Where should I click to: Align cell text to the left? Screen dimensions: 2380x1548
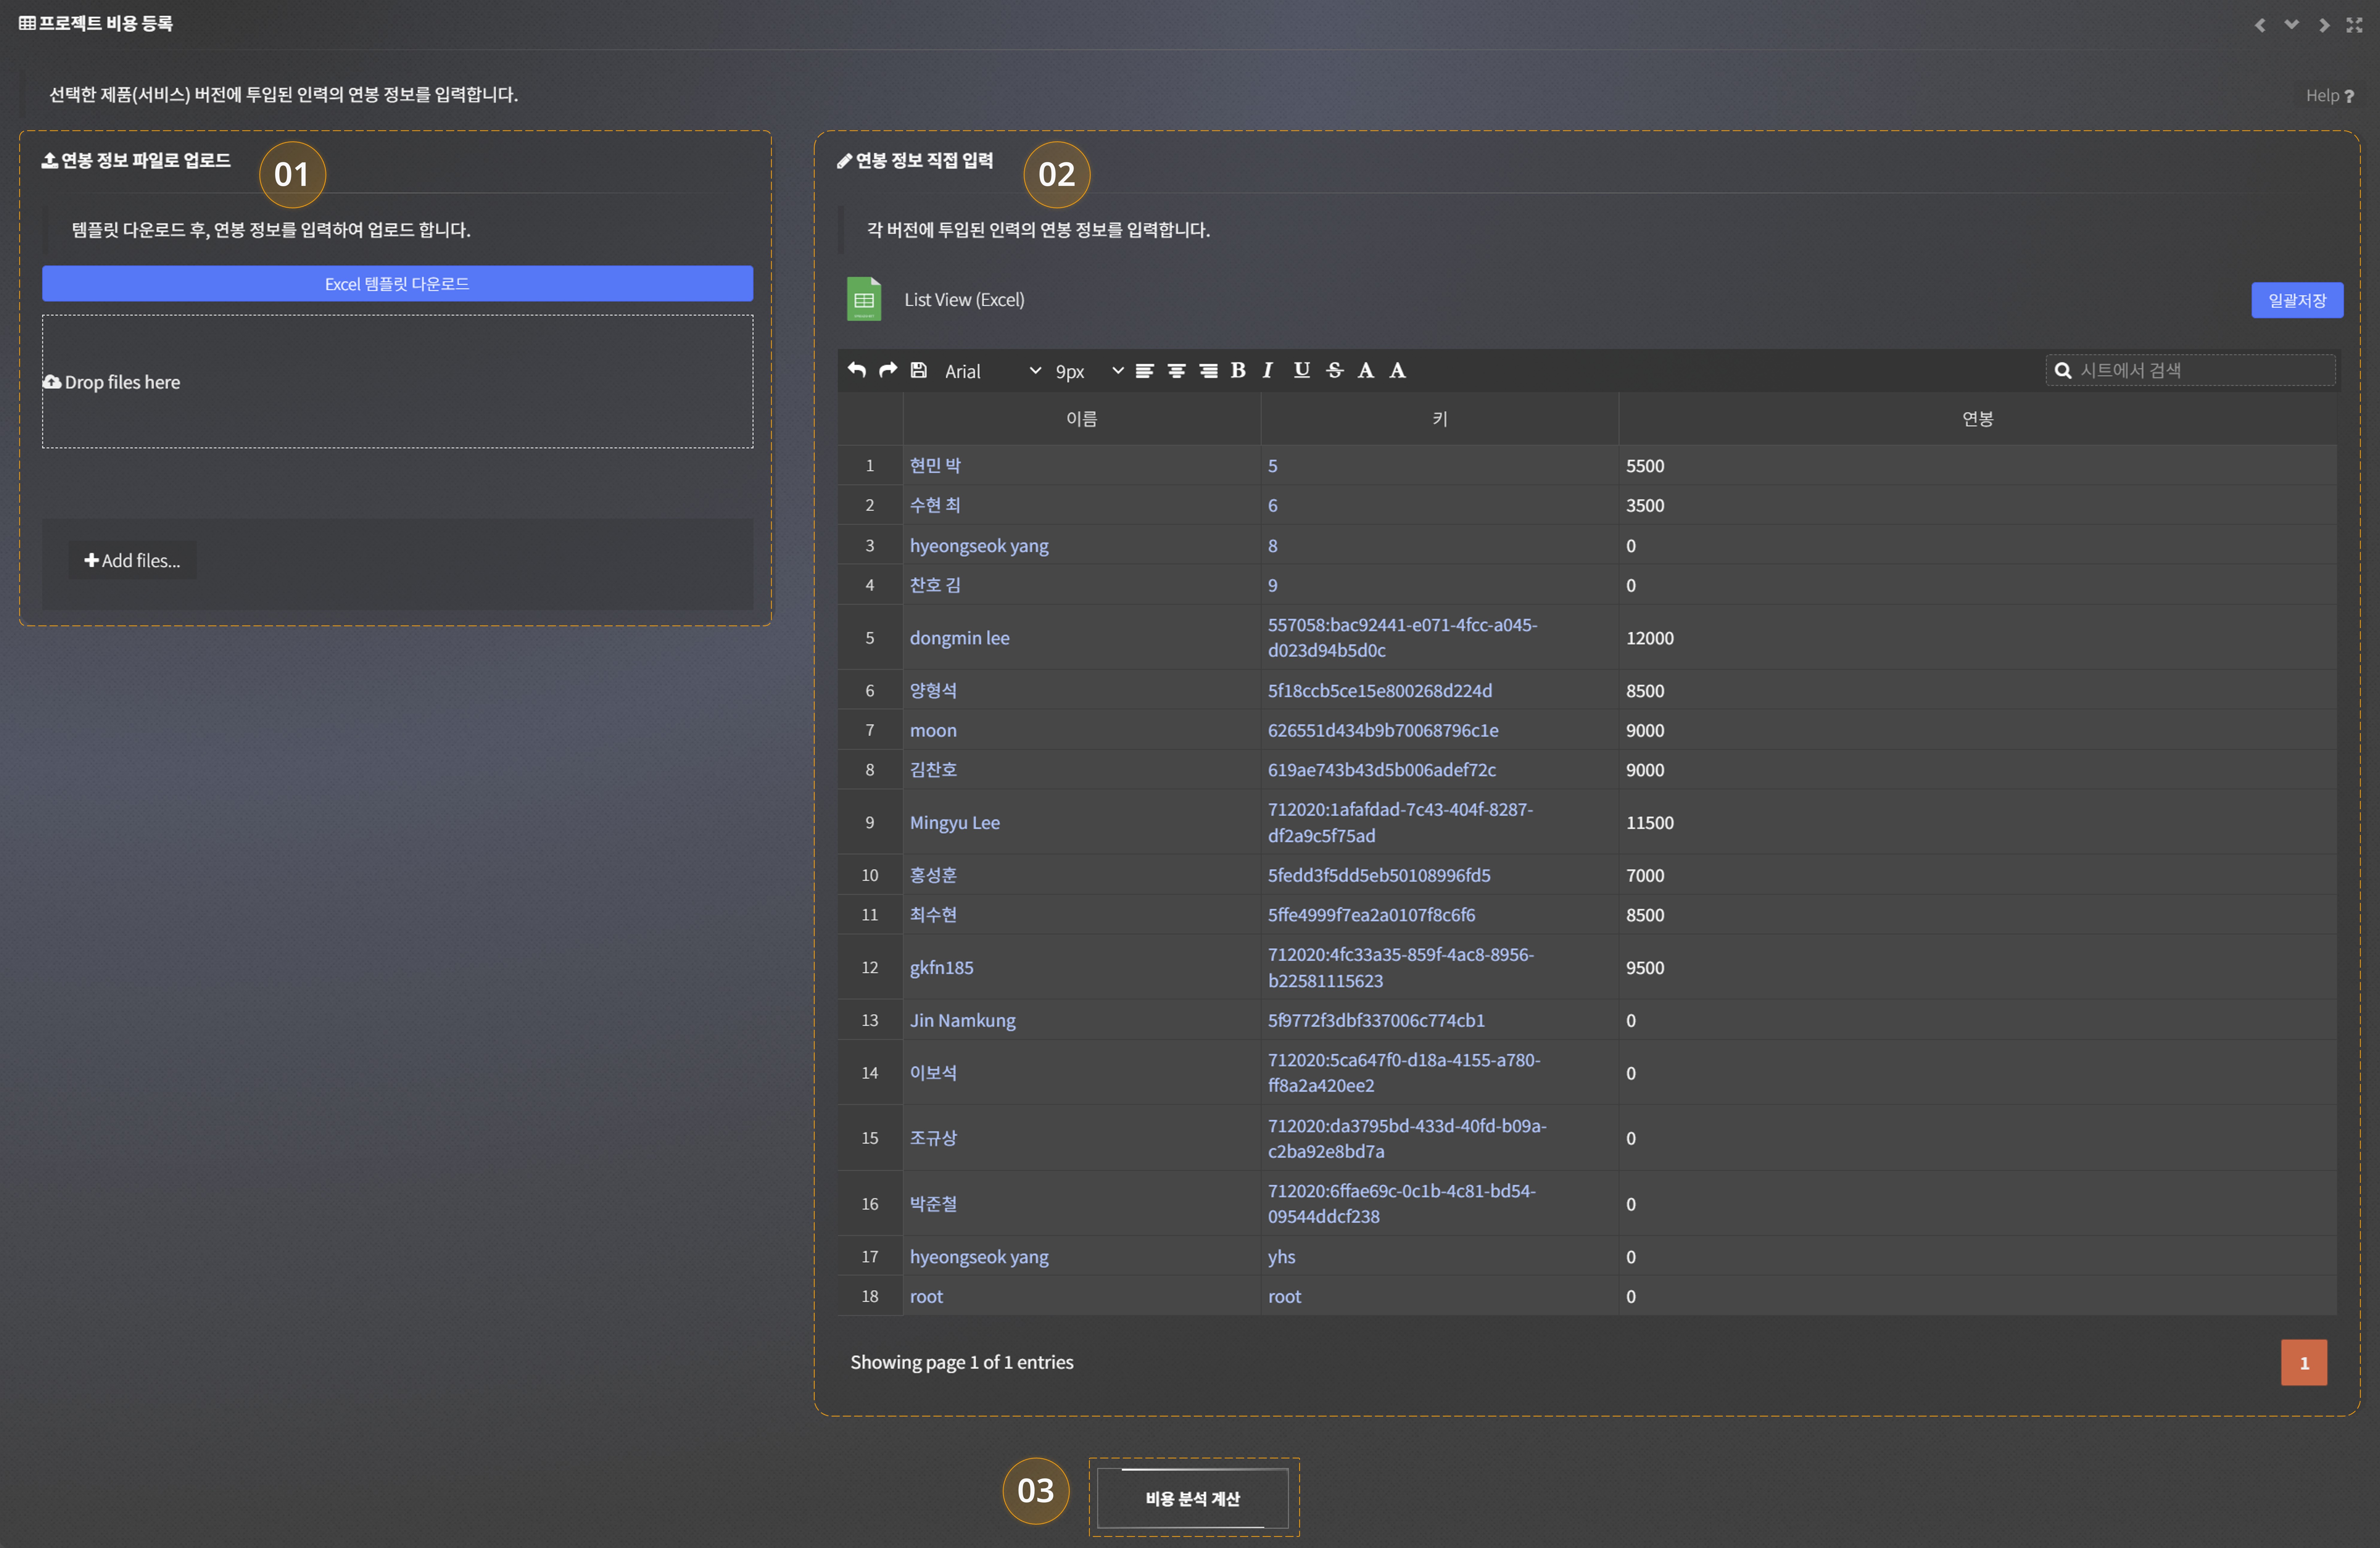(x=1145, y=371)
